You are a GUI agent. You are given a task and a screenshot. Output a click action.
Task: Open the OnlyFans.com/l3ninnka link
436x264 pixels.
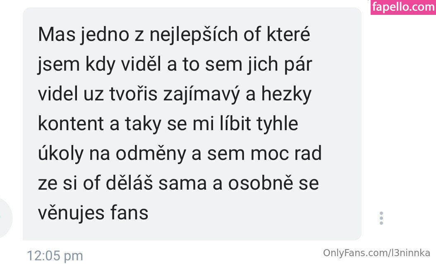[376, 253]
